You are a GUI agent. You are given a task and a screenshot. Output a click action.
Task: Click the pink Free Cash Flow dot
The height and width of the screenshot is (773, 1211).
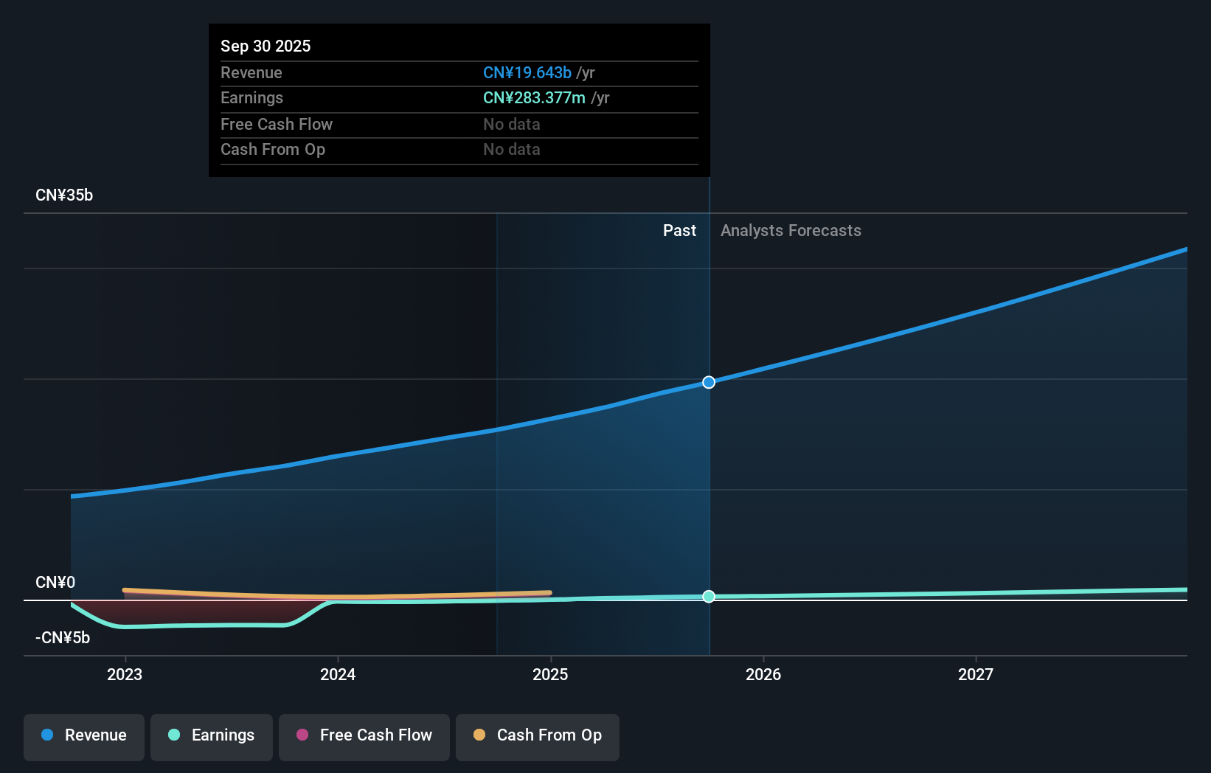point(302,735)
